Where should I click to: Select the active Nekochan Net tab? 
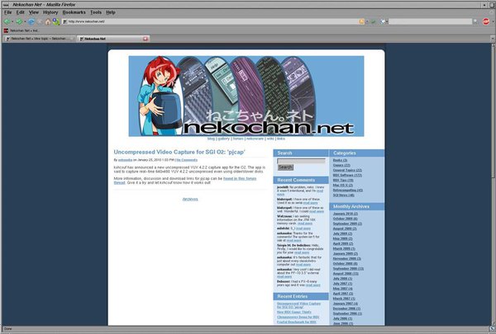113,39
